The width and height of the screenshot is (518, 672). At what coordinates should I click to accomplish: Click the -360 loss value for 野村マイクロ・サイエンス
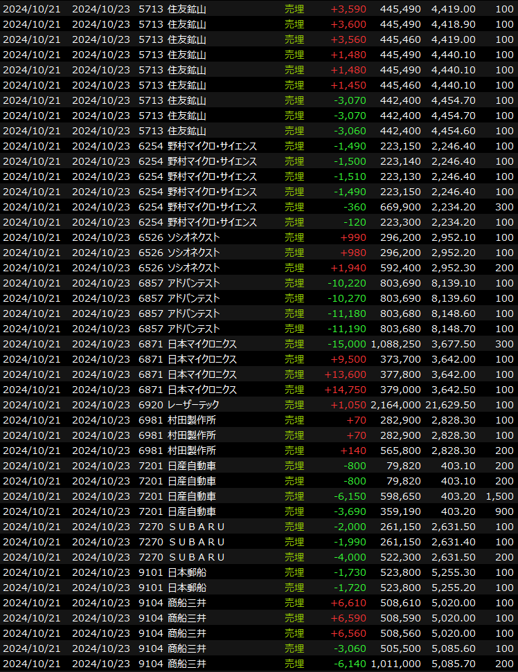[357, 207]
